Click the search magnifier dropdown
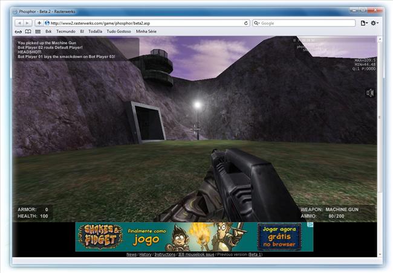 click(x=256, y=23)
